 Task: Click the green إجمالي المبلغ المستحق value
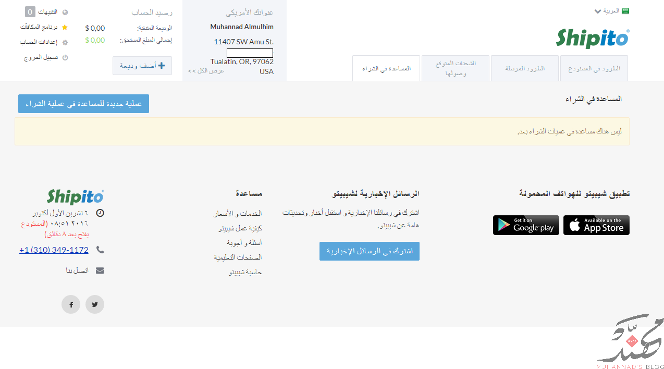pos(95,40)
